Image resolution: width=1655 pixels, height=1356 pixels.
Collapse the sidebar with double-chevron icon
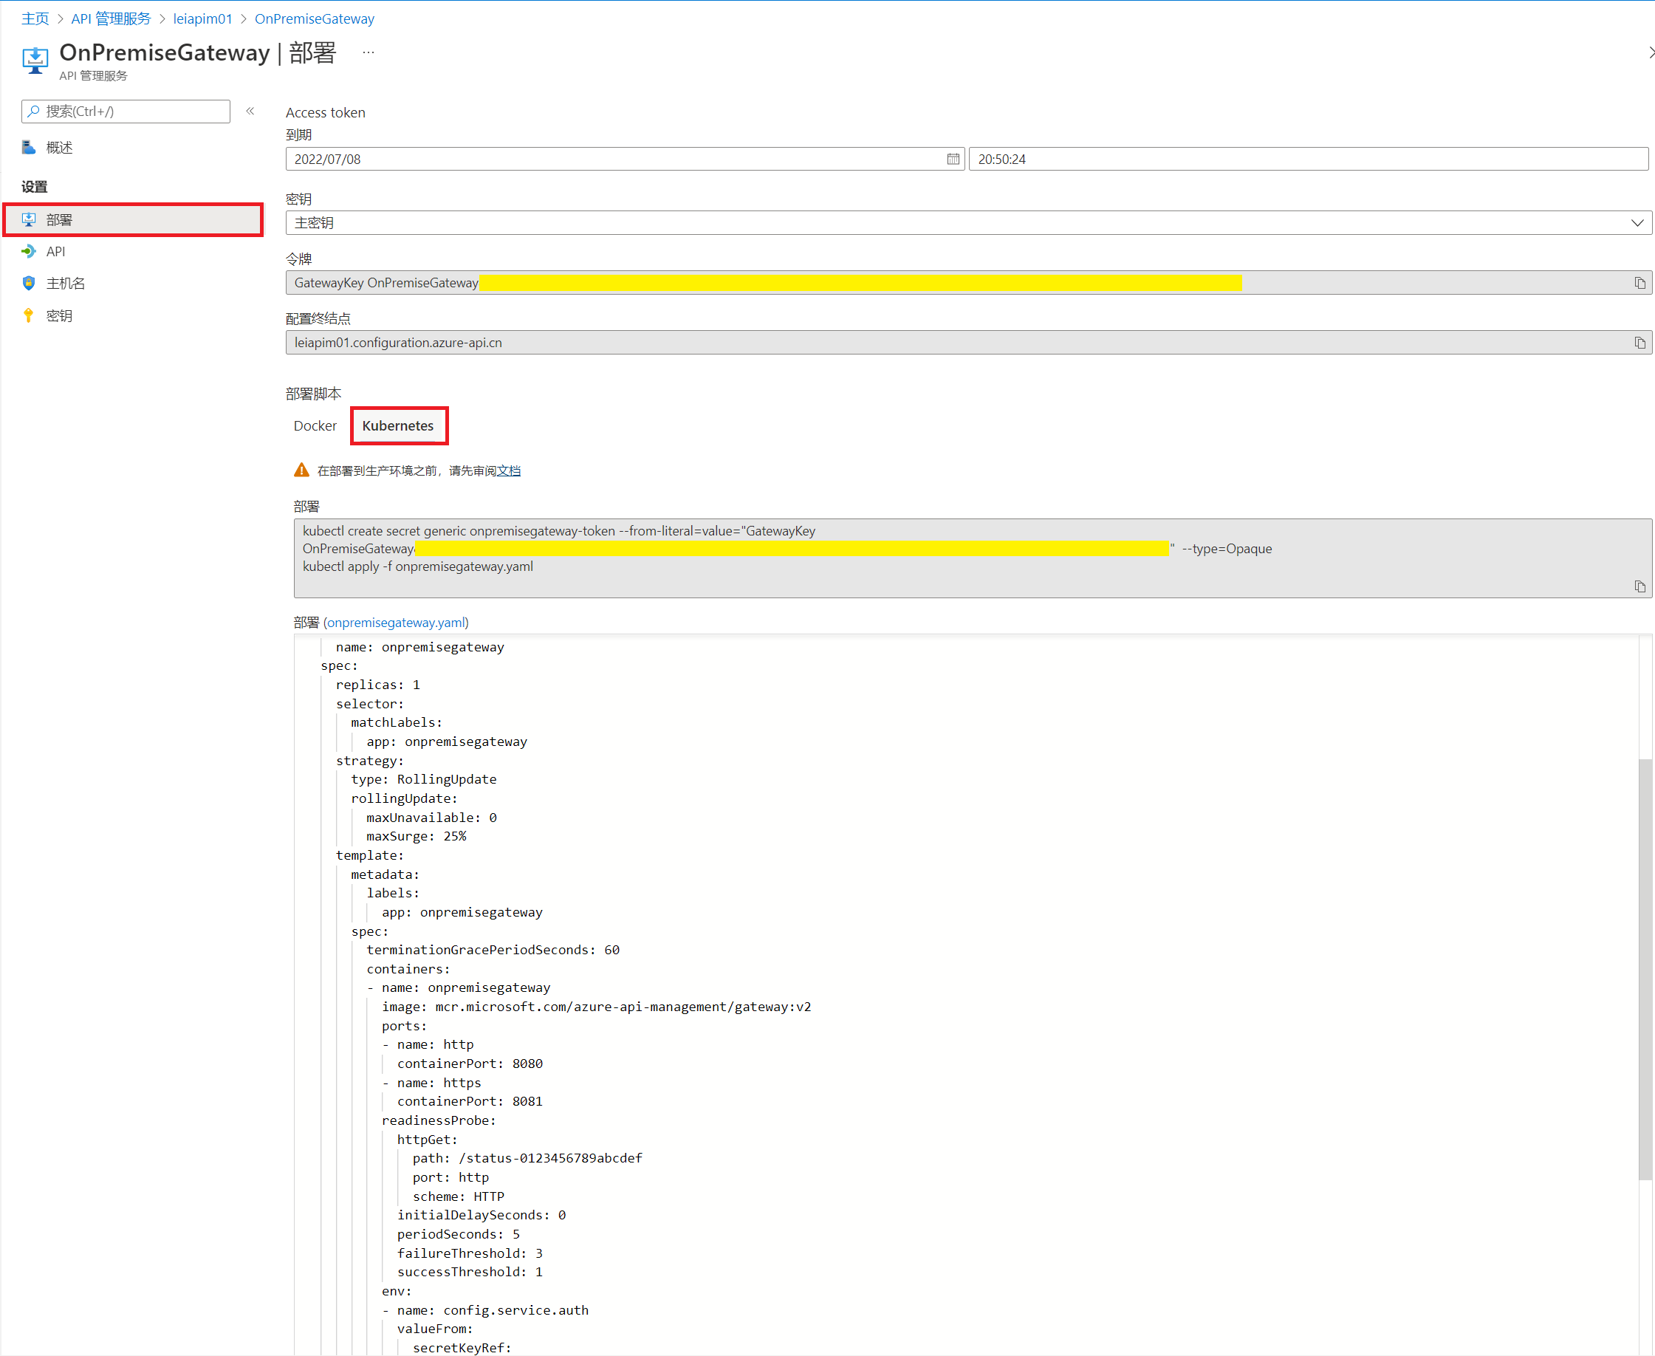(x=250, y=111)
